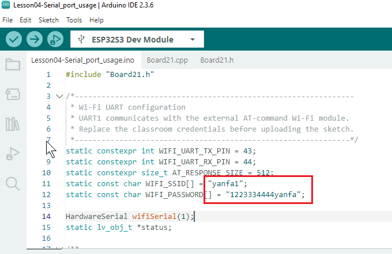392x254 pixels.
Task: Open the Tools menu
Action: 74,20
